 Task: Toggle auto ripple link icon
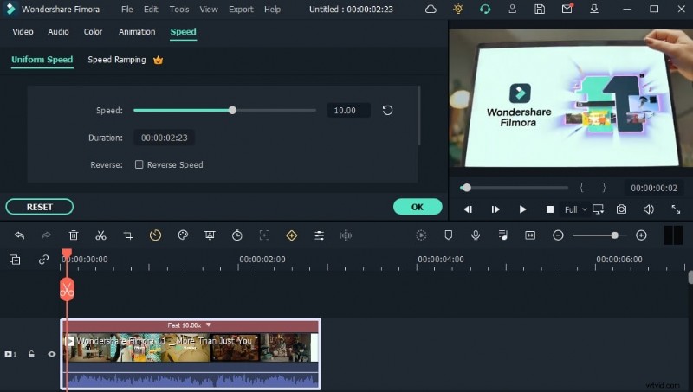pos(43,260)
